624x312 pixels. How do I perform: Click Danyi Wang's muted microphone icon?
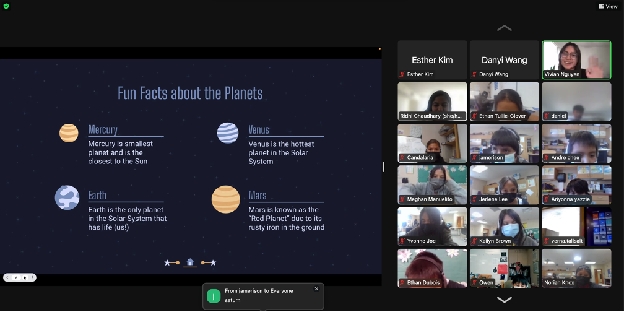pos(474,74)
